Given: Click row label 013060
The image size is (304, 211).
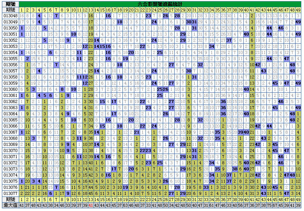Looking at the screenshot, I should (x=10, y=89).
